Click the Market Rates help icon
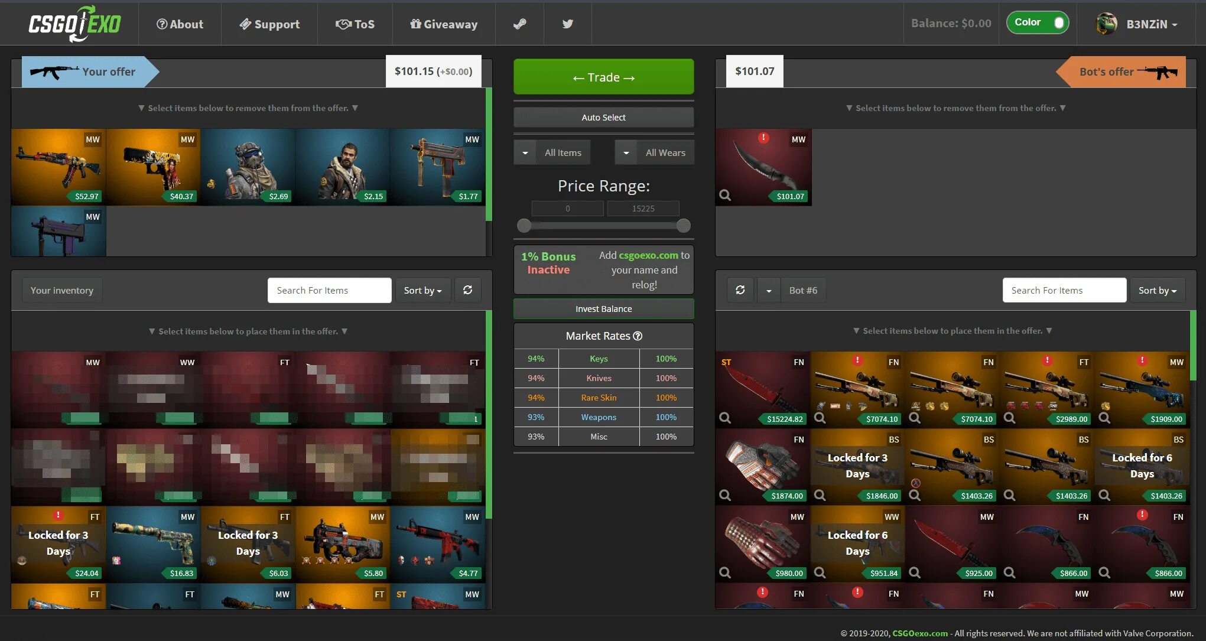The width and height of the screenshot is (1206, 641). click(x=638, y=336)
